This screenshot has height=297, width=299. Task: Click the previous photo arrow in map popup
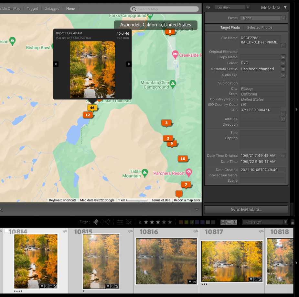point(56,64)
